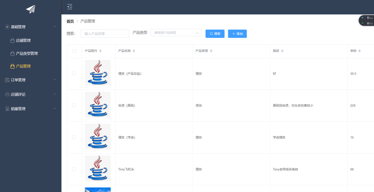The width and height of the screenshot is (374, 192).
Task: Sort by 产品类型 column arrows
Action: click(x=211, y=51)
